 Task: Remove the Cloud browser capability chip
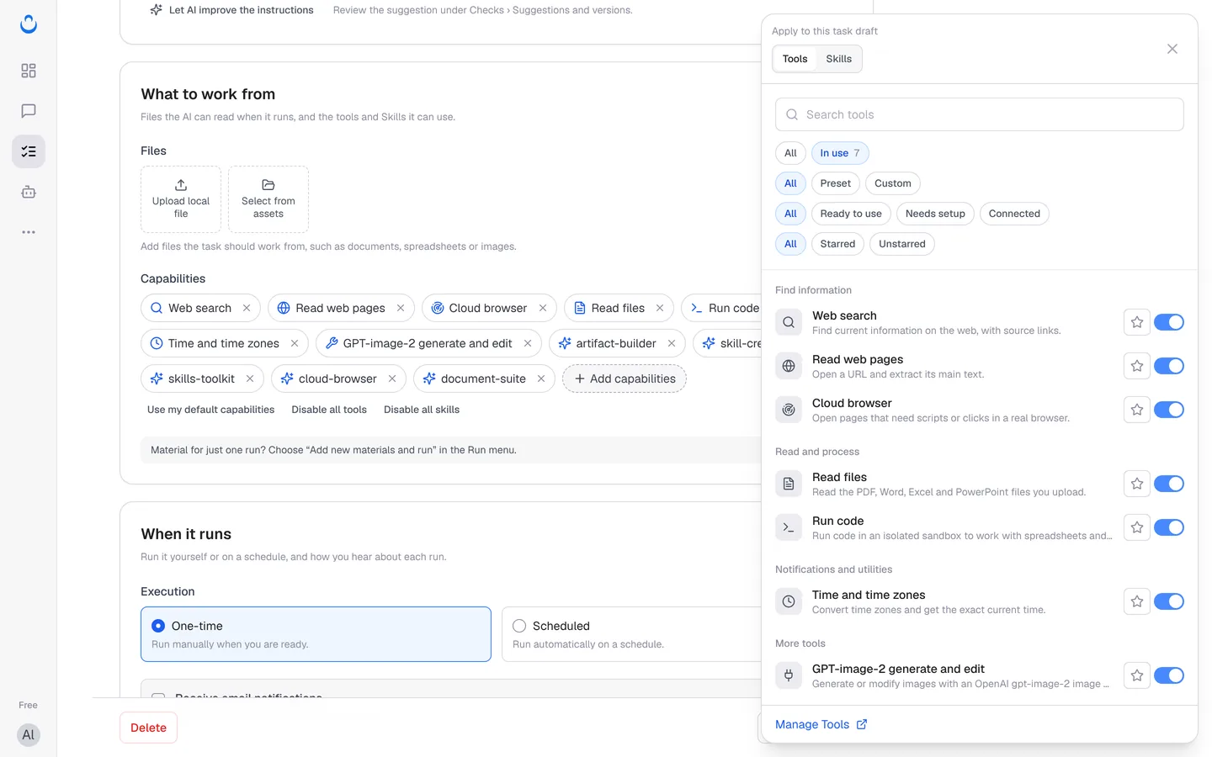pyautogui.click(x=543, y=308)
